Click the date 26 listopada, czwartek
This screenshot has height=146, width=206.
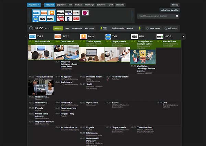pos(123,28)
